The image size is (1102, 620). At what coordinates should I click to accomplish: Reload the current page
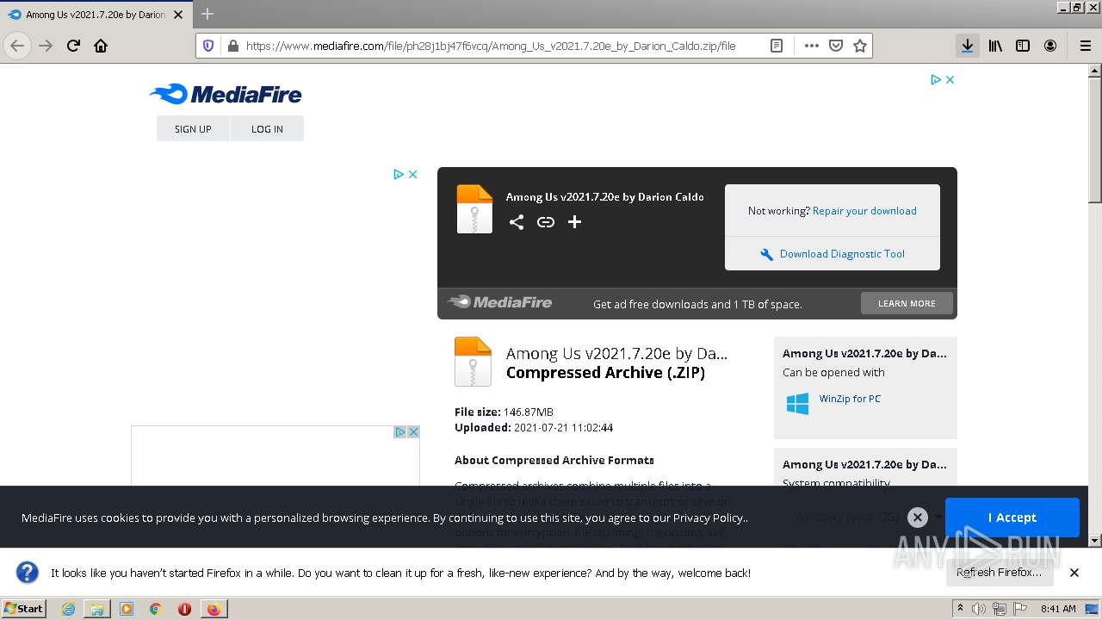pos(73,46)
